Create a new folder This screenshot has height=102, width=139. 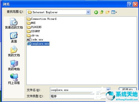pos(108,12)
